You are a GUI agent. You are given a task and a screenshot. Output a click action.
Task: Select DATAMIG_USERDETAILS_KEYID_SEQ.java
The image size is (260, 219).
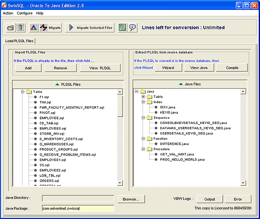click(x=195, y=128)
